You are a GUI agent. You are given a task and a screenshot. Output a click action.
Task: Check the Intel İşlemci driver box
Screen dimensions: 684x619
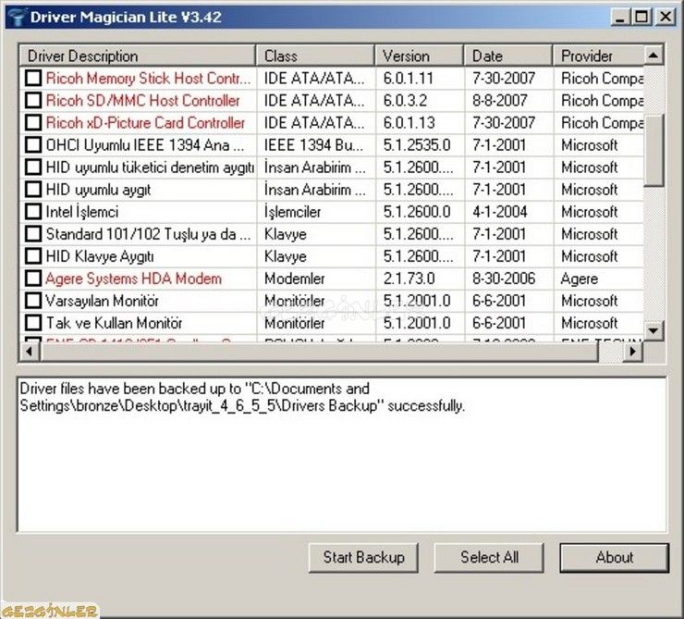point(33,212)
